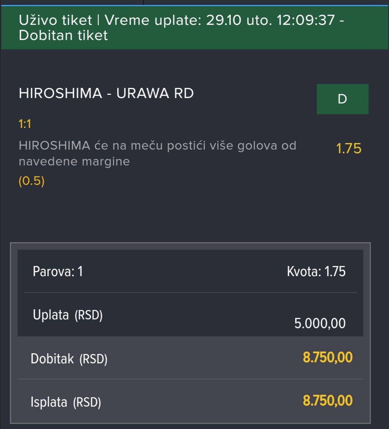Click the Kvota: 1.75 total odds
The height and width of the screenshot is (429, 389).
pos(316,271)
